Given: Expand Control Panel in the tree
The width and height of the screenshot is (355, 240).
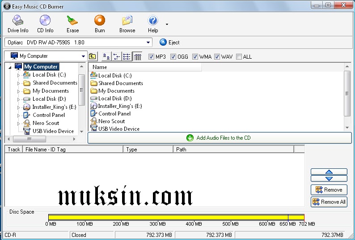Looking at the screenshot, I should tap(19, 116).
